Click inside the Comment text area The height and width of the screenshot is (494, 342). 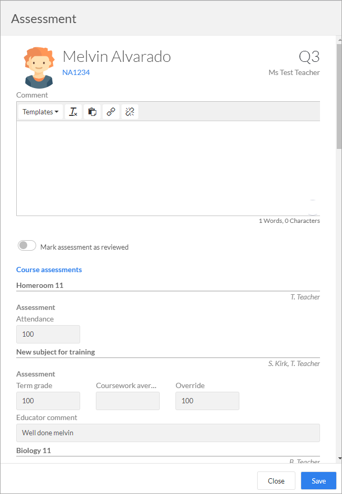tap(168, 168)
